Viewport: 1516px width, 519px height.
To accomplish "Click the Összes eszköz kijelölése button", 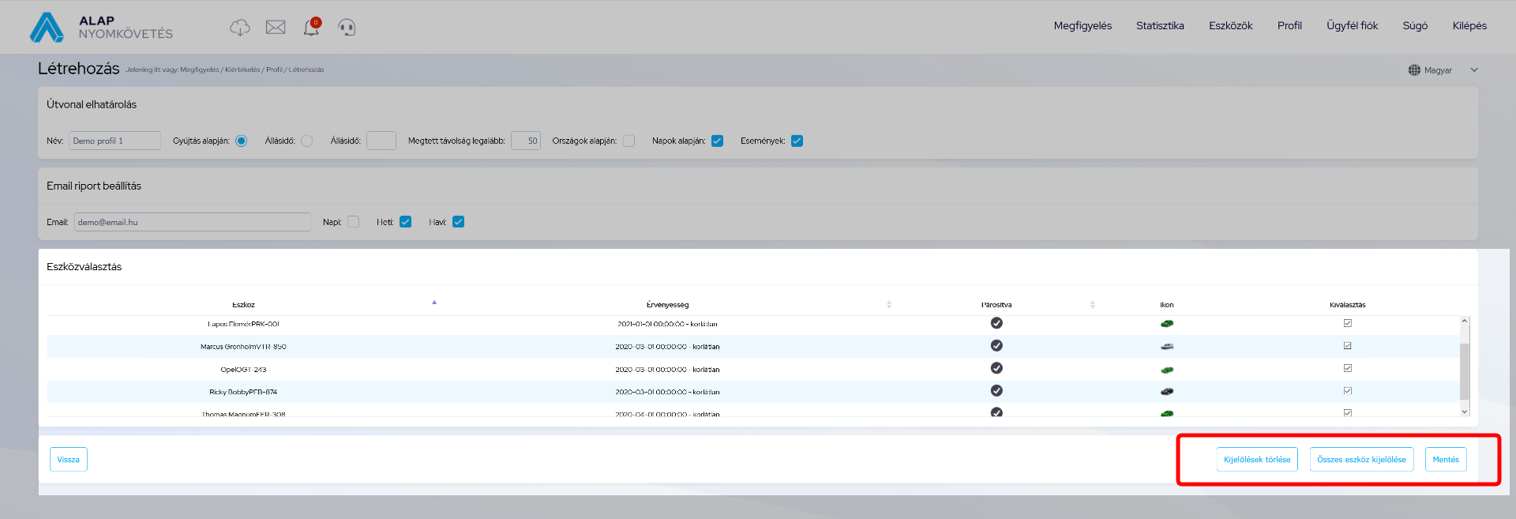I will coord(1360,460).
